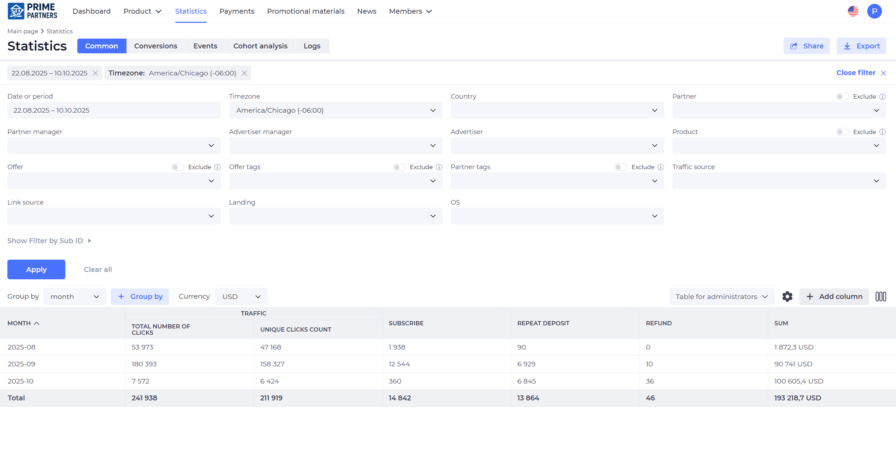Viewport: 896px width, 453px height.
Task: Click the US flag language icon
Action: pyautogui.click(x=853, y=11)
